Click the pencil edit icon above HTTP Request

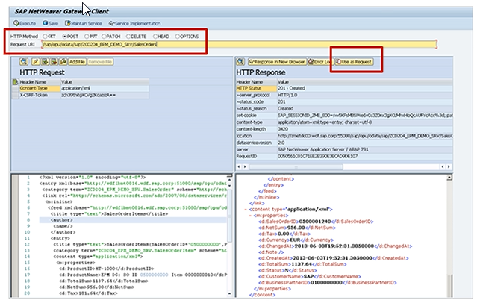(x=35, y=60)
